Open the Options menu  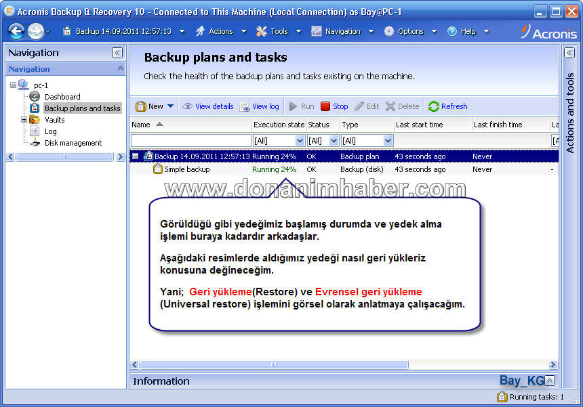tap(411, 31)
